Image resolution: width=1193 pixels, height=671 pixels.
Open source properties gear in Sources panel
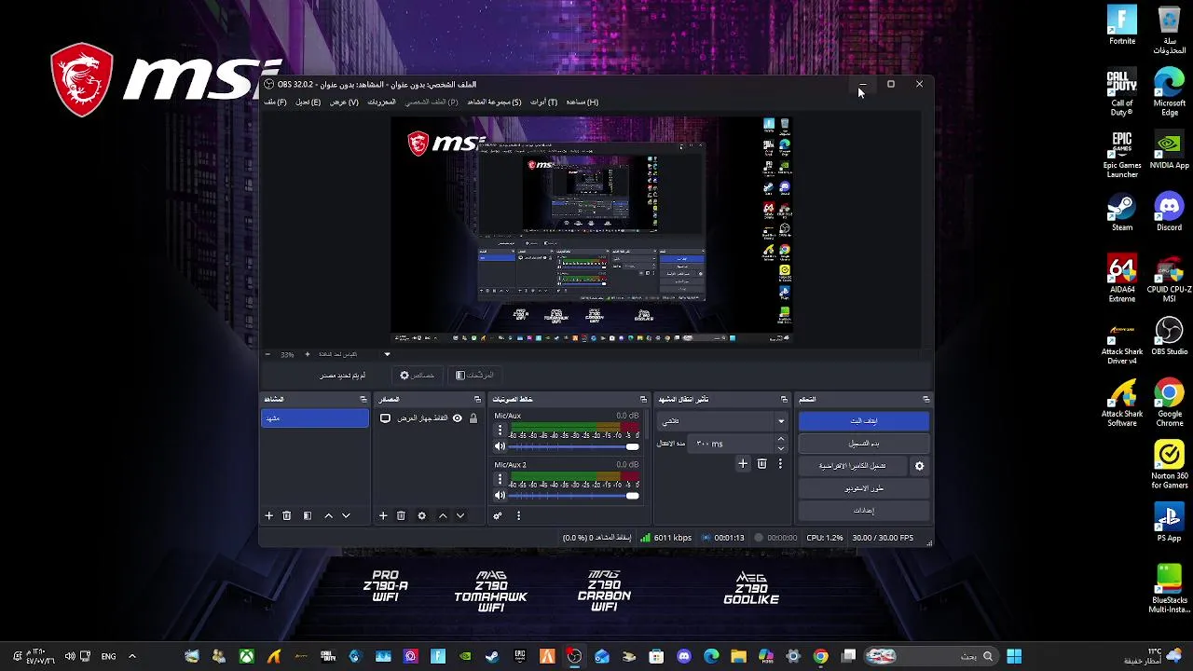[421, 515]
